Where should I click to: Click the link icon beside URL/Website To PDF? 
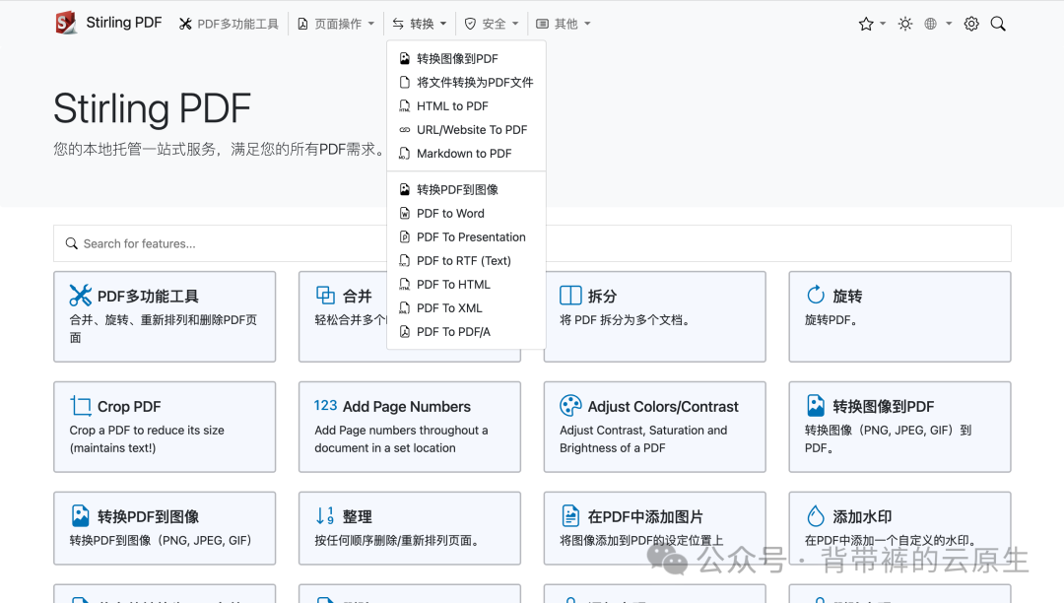[405, 129]
